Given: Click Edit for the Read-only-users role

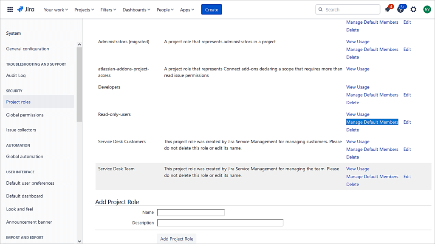Looking at the screenshot, I should (407, 122).
